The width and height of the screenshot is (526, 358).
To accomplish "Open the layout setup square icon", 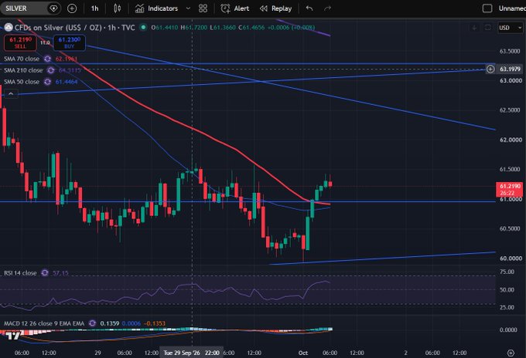I will (x=487, y=8).
